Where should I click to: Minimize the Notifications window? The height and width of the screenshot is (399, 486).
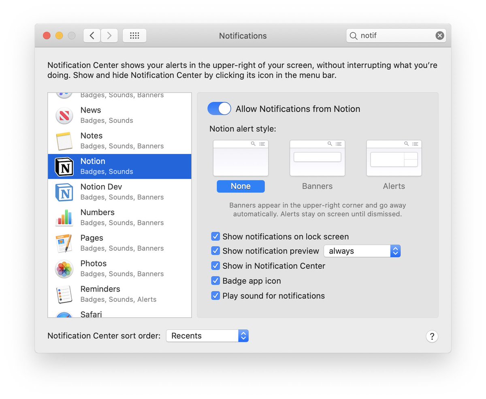59,36
